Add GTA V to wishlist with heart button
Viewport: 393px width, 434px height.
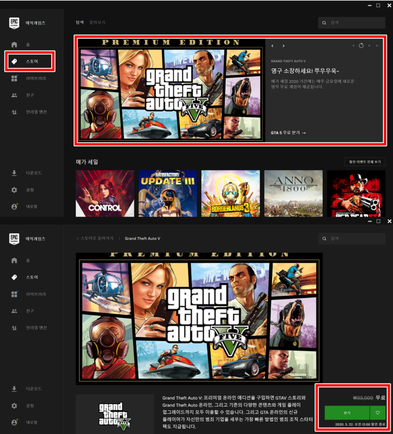click(x=377, y=413)
